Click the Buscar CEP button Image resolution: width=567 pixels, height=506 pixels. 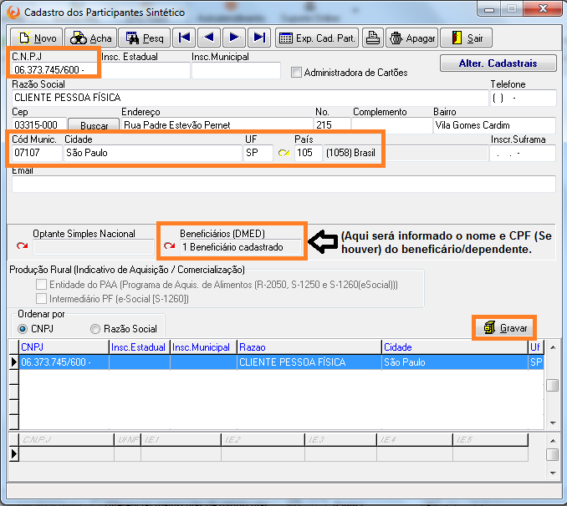pos(94,125)
